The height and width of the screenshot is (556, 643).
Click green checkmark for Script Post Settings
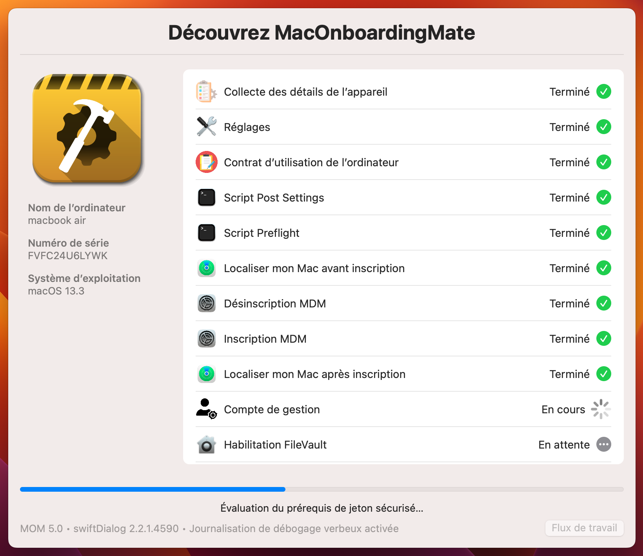(604, 198)
